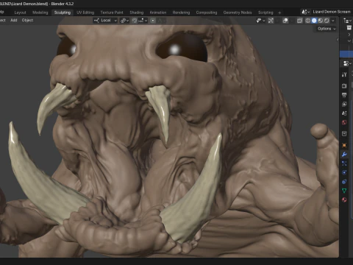The image size is (353, 265).
Task: Open the Modifiers wrench tab
Action: pos(344,155)
